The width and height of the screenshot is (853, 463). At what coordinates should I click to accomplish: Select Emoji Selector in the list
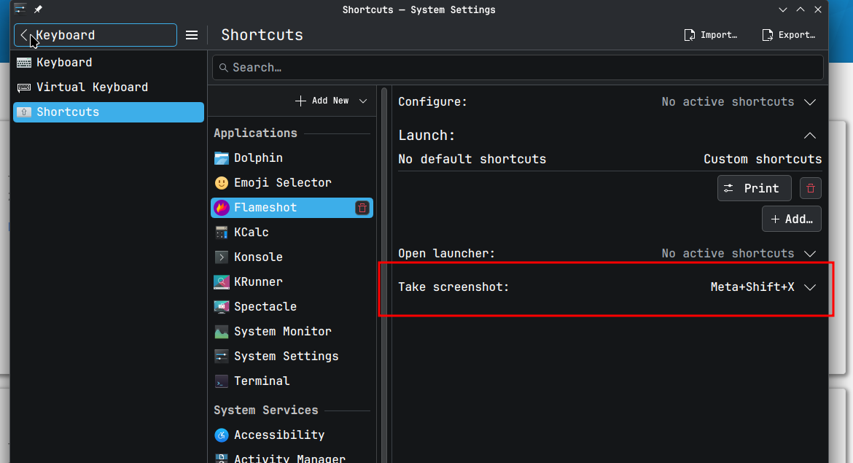tap(292, 183)
